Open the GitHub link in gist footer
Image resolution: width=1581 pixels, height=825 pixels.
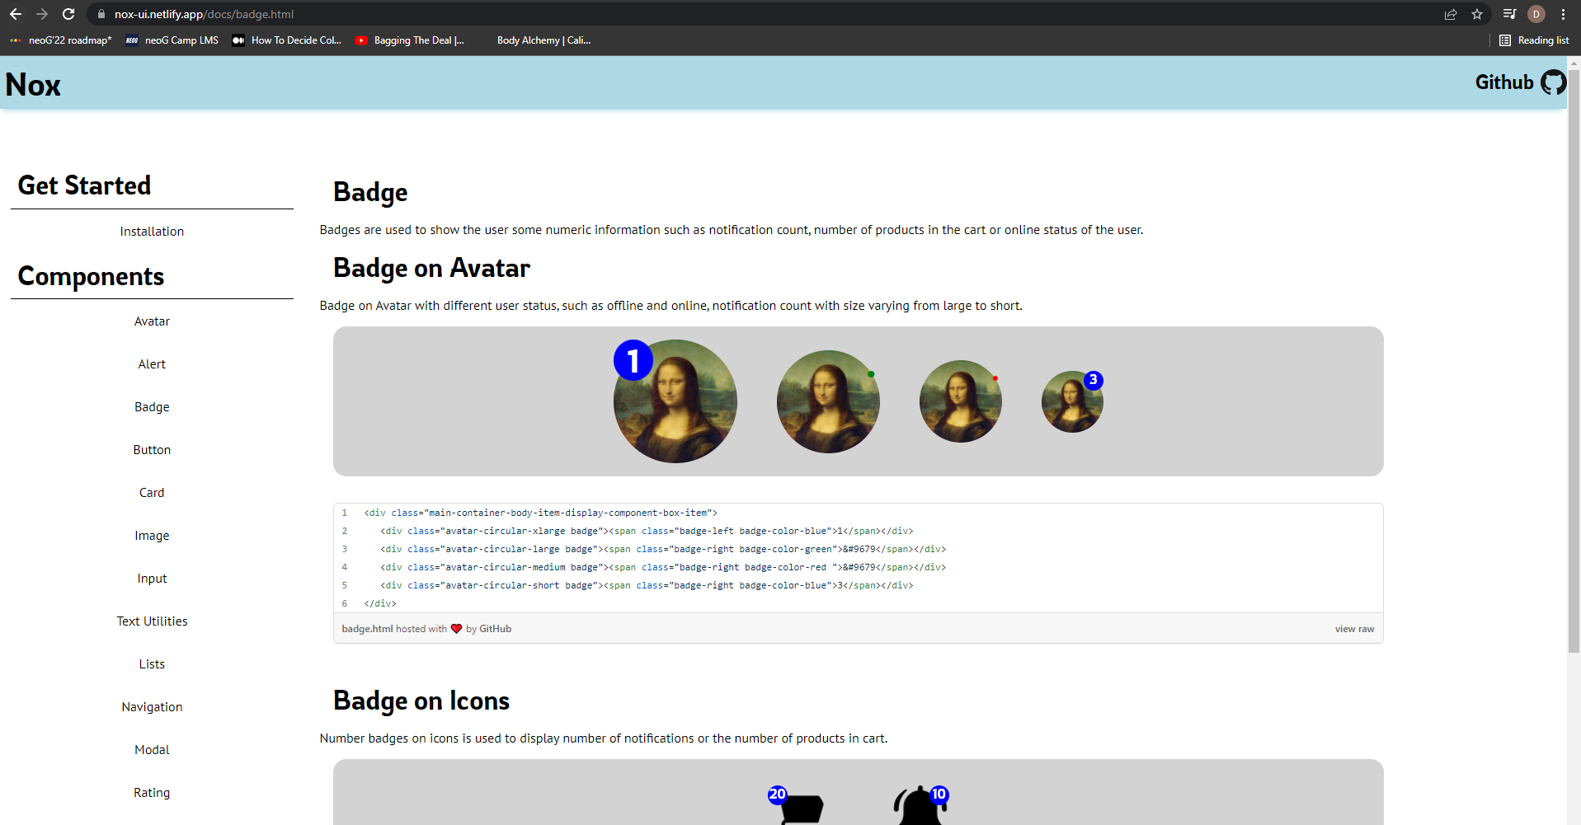pos(495,629)
